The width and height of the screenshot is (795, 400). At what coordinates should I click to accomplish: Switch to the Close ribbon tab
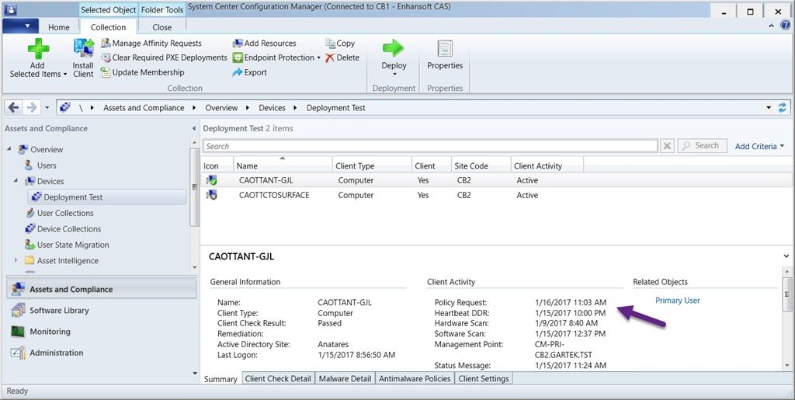pos(161,27)
